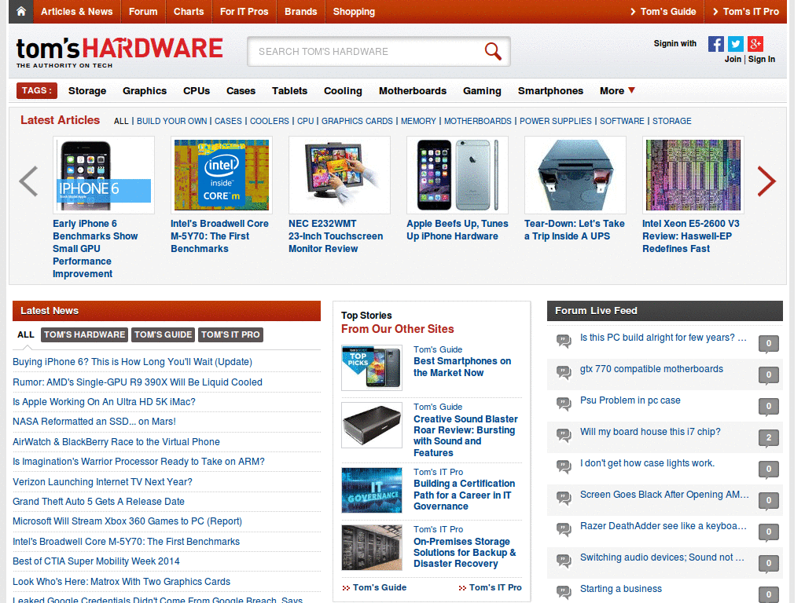Sign in with the Google+ icon
Screen dimensions: 805x603
click(x=755, y=44)
